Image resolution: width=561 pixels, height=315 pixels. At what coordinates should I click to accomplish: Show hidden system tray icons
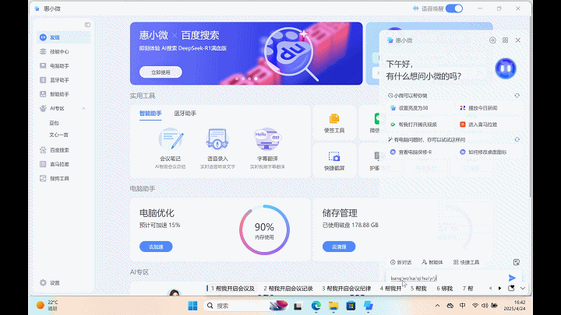(437, 306)
